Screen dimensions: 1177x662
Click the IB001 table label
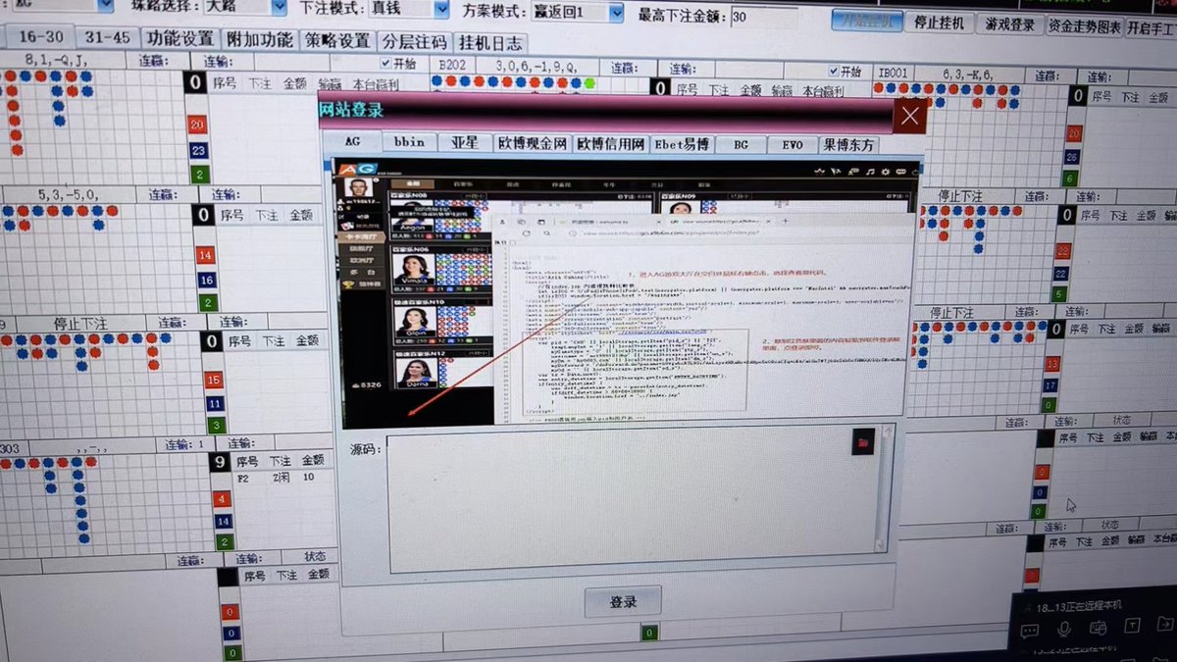tap(894, 73)
